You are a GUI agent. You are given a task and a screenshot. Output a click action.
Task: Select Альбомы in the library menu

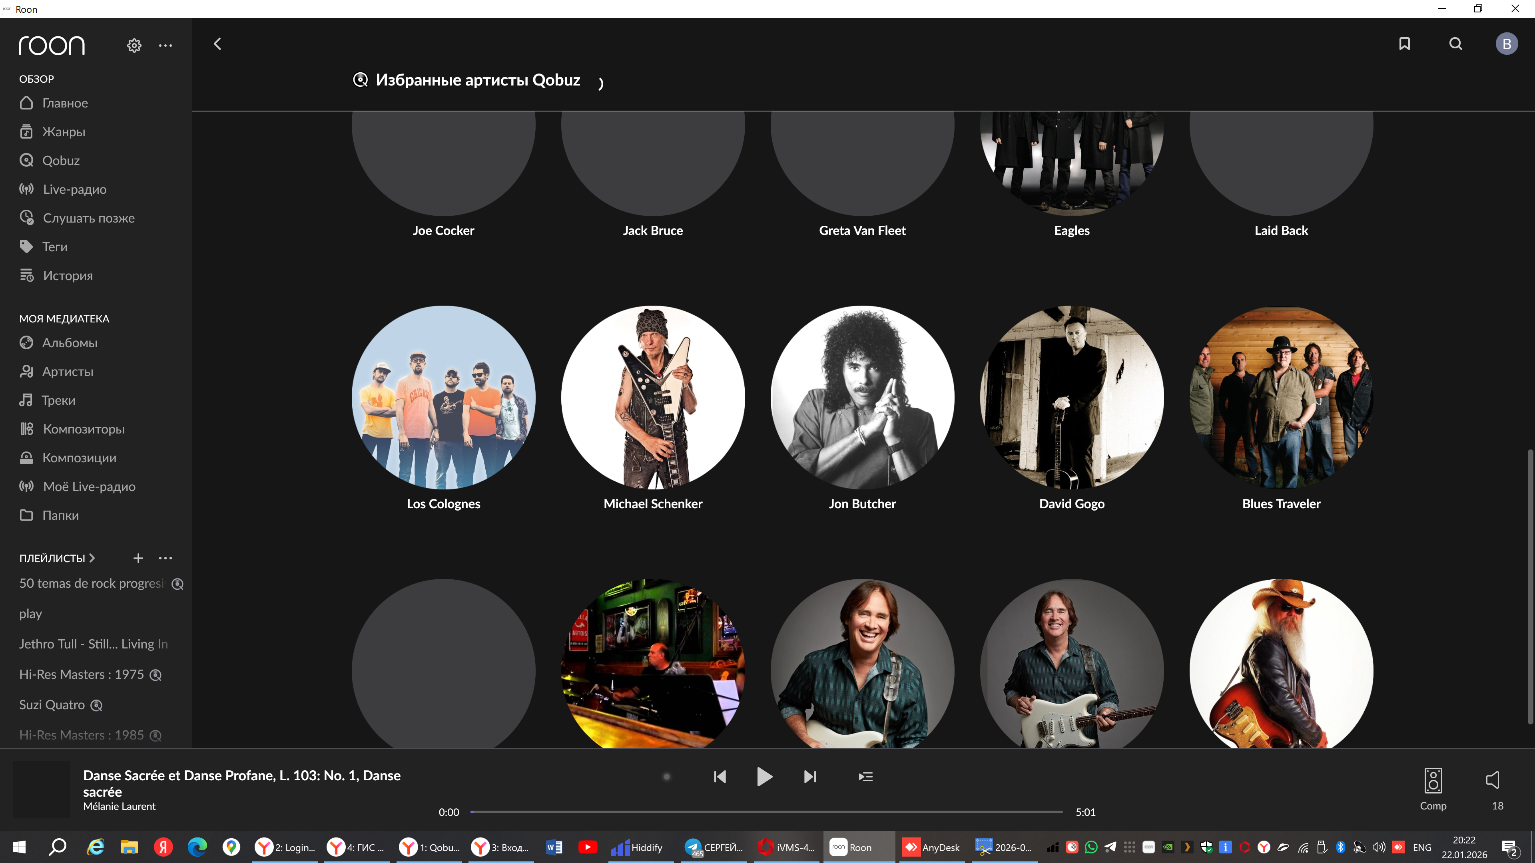(70, 342)
